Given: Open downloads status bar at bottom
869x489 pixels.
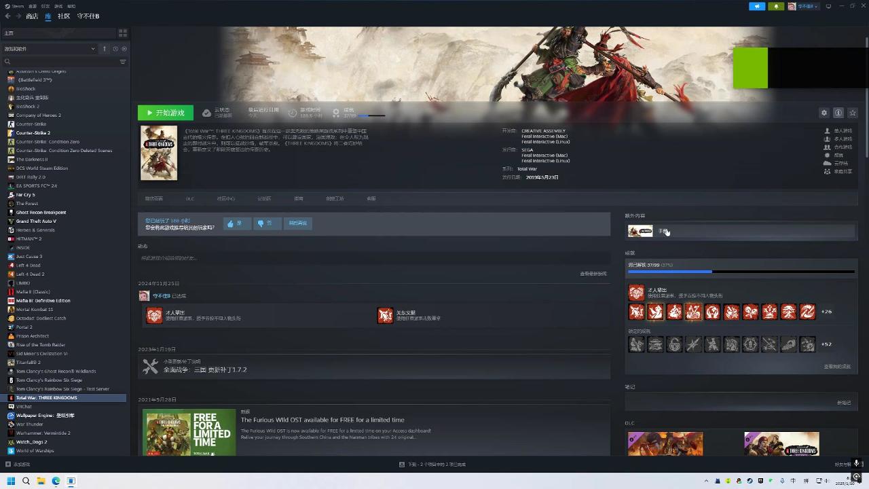Looking at the screenshot, I should [x=433, y=465].
